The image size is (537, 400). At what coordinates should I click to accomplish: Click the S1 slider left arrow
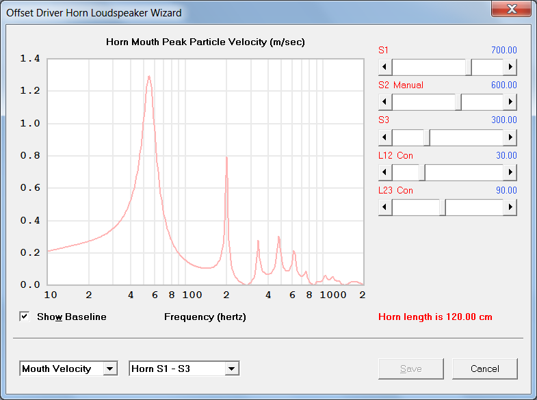pyautogui.click(x=385, y=67)
